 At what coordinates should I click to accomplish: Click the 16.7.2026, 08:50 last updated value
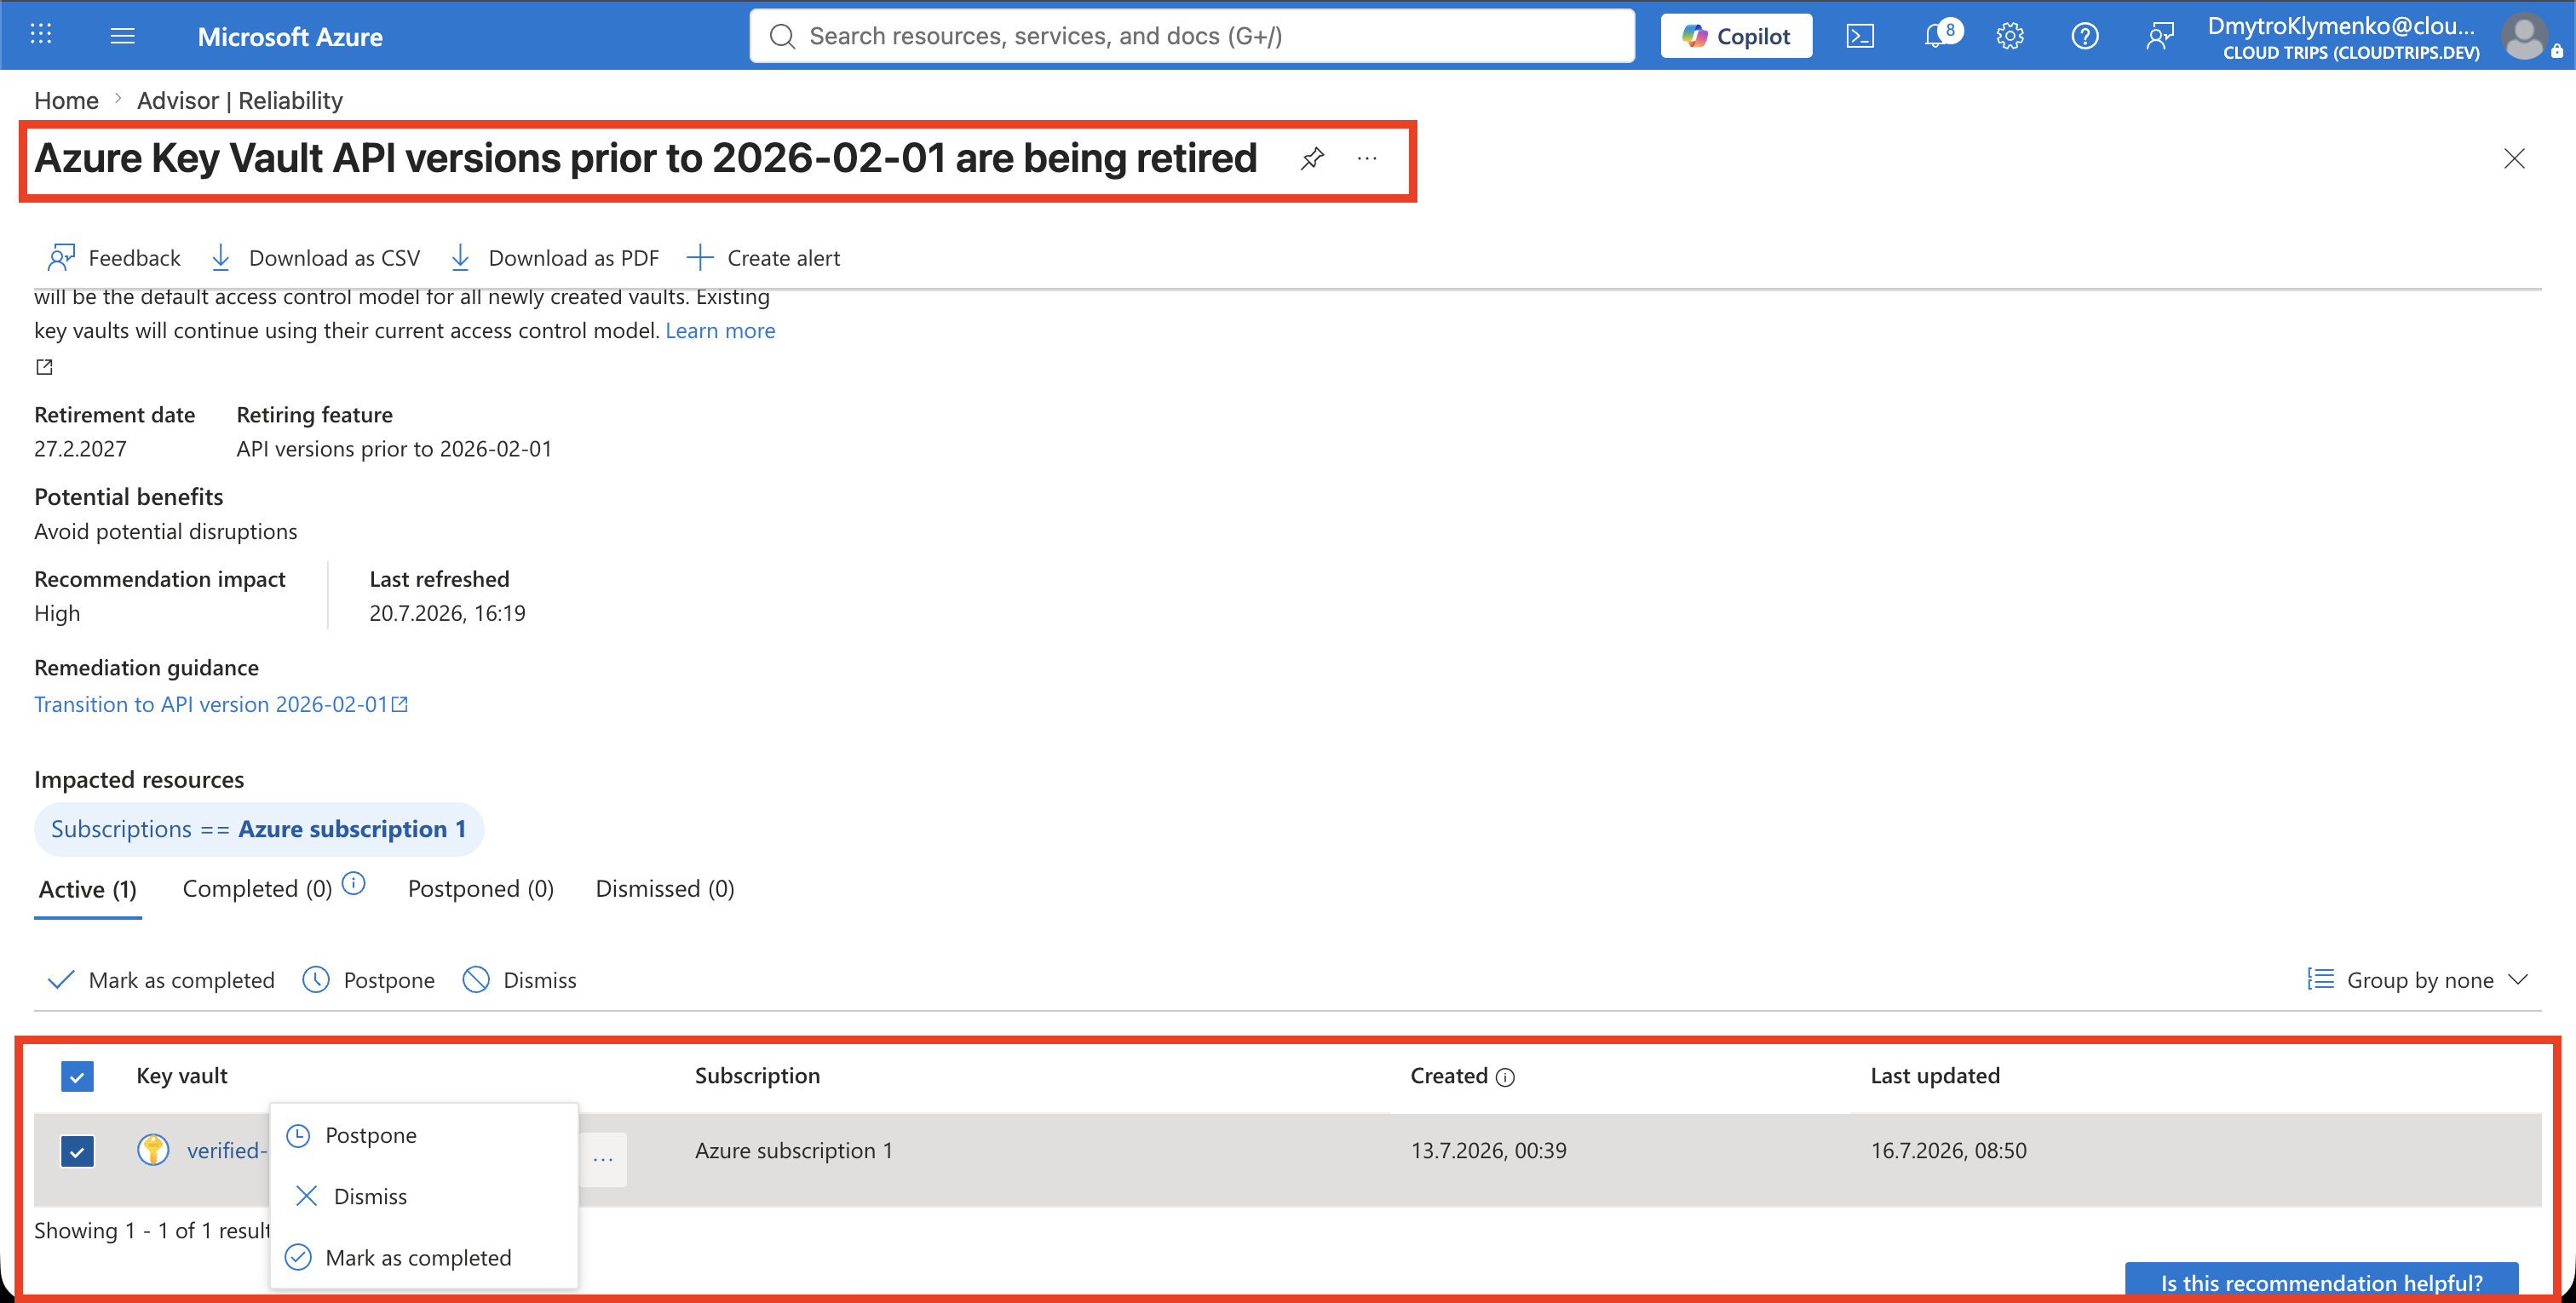[x=1948, y=1150]
